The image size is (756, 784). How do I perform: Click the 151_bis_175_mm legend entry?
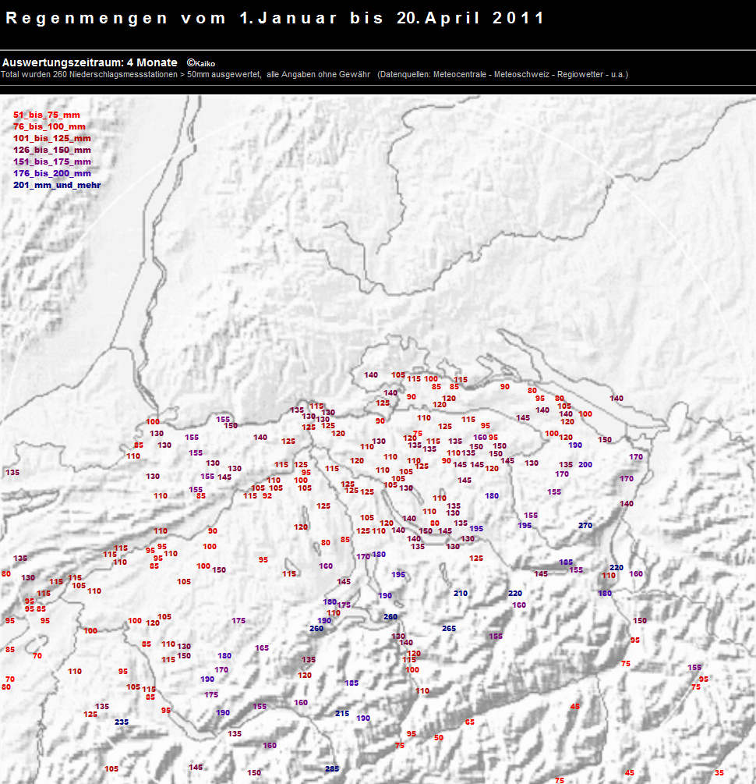click(x=51, y=161)
